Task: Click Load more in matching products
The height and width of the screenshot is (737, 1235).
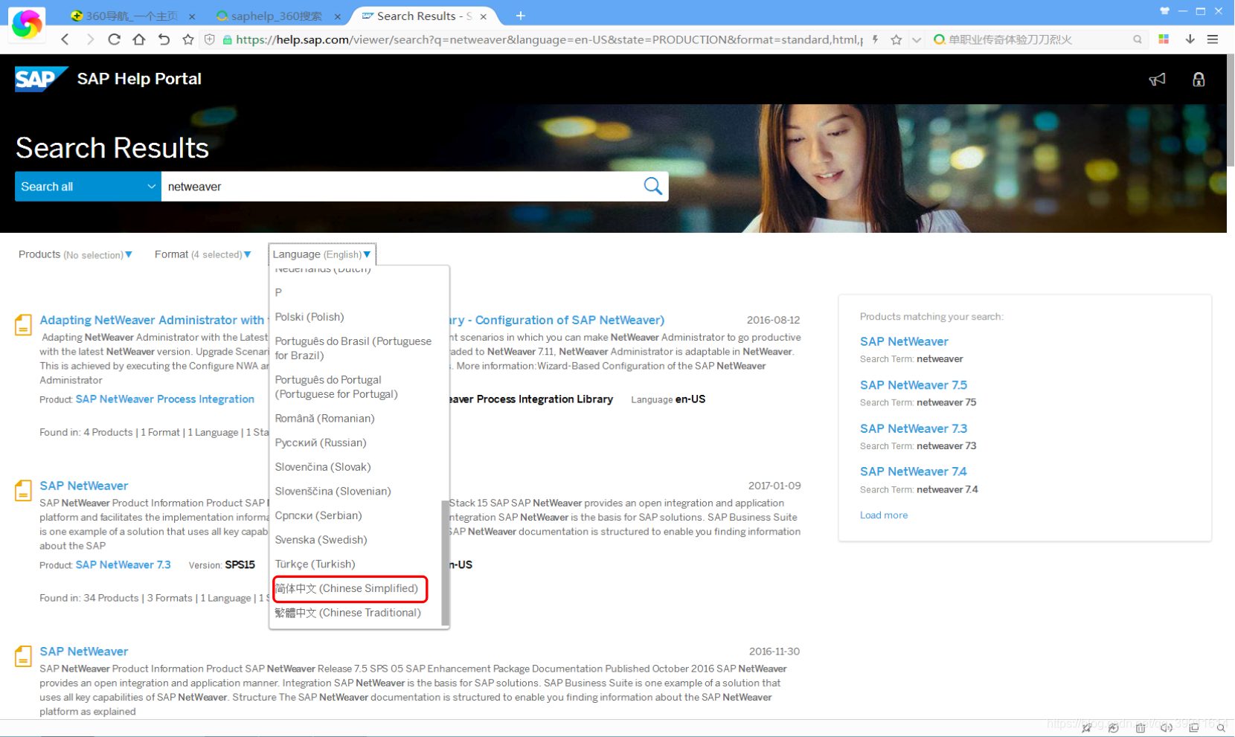Action: [884, 515]
